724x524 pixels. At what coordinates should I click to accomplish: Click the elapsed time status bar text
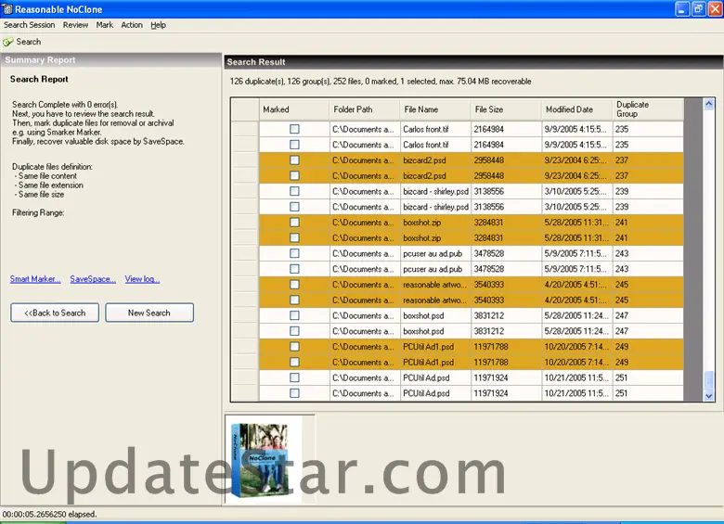pos(49,514)
